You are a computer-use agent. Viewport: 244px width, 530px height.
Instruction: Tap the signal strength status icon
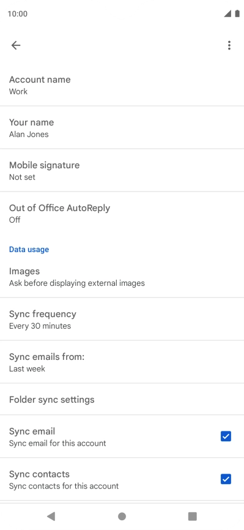pos(227,13)
